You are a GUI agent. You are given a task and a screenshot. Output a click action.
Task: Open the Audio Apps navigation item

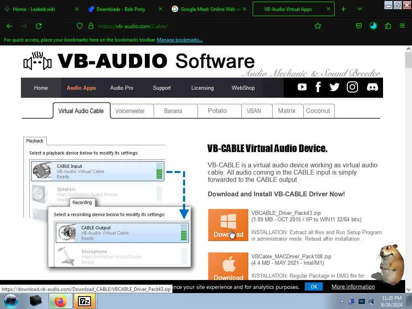(81, 88)
